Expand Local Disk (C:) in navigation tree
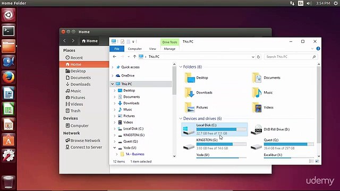The image size is (340, 191). point(115,129)
